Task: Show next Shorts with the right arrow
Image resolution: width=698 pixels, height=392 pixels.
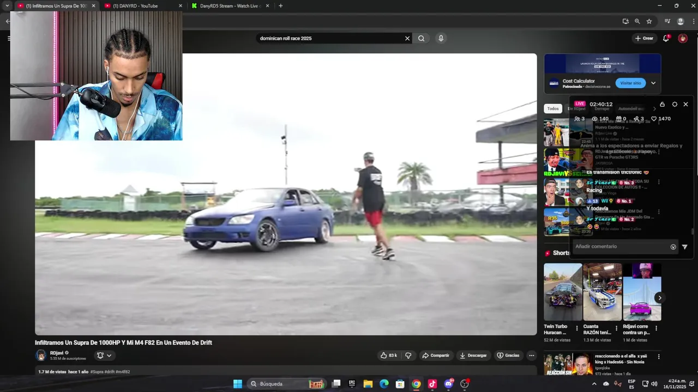Action: pos(659,298)
